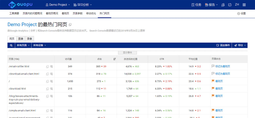The width and height of the screenshot is (255, 118).
Task: Open the help book icon in header
Action: 230,5
